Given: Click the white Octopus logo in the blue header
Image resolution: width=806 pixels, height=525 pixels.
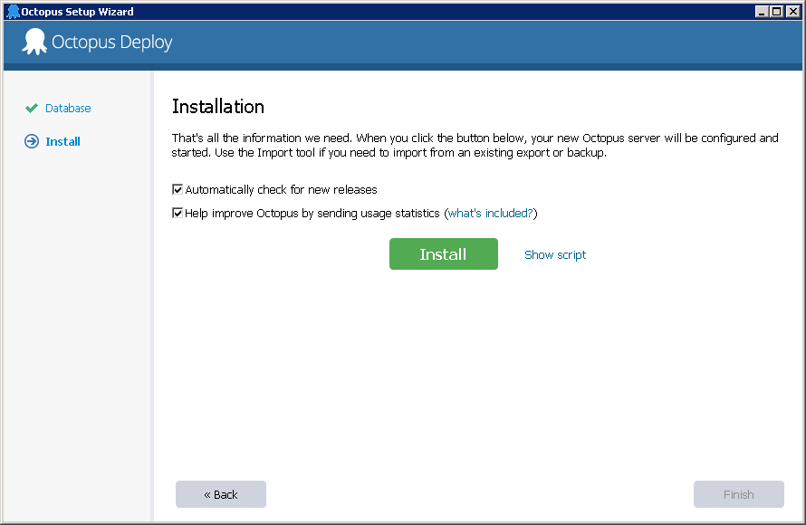Looking at the screenshot, I should (x=34, y=42).
